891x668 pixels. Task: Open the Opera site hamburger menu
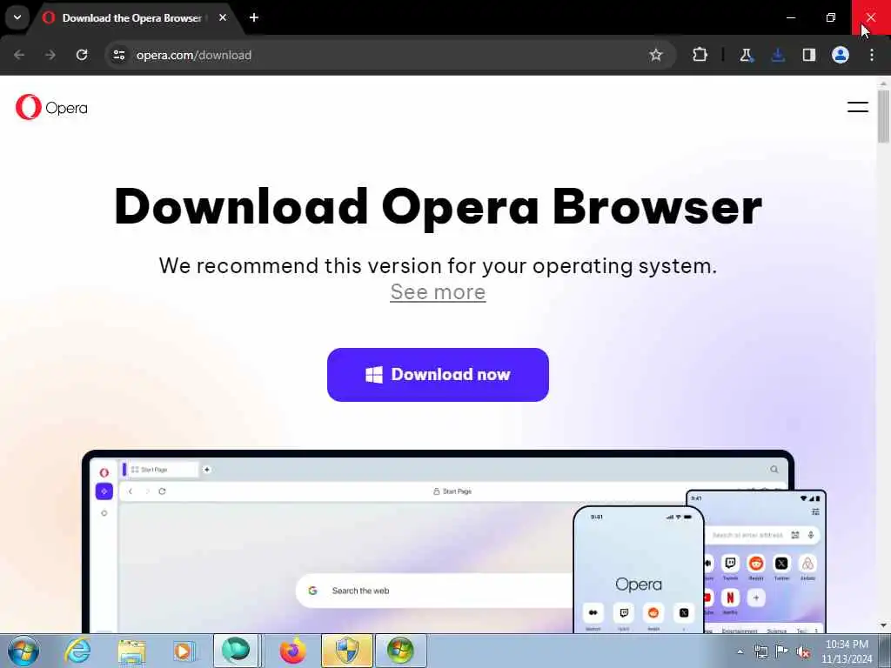pyautogui.click(x=857, y=107)
